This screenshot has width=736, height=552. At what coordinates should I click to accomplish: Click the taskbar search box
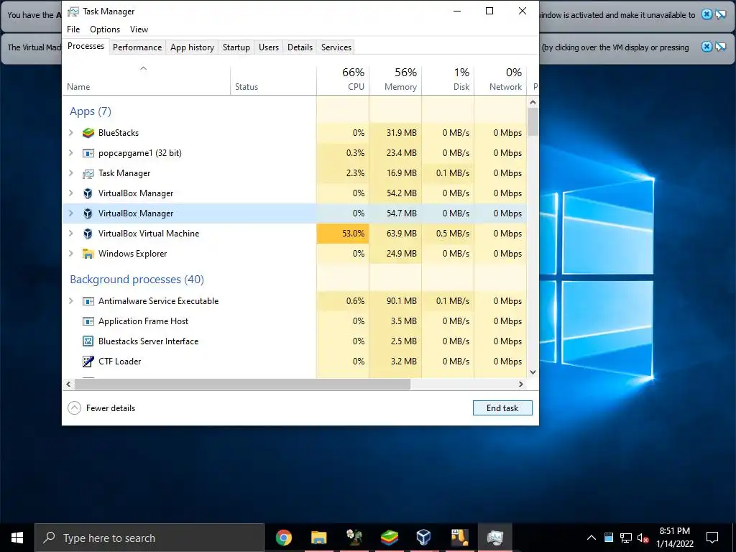coord(149,538)
